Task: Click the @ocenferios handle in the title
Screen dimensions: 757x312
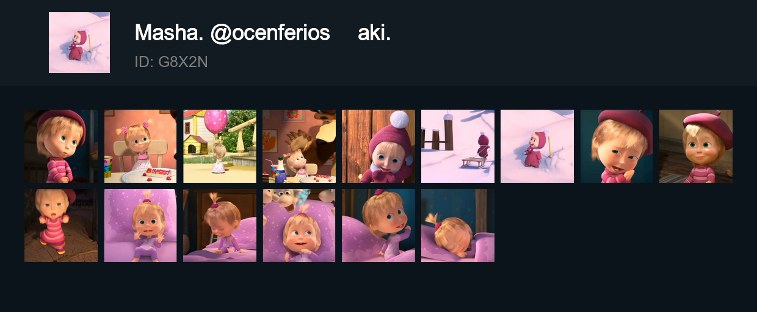Action: 270,33
